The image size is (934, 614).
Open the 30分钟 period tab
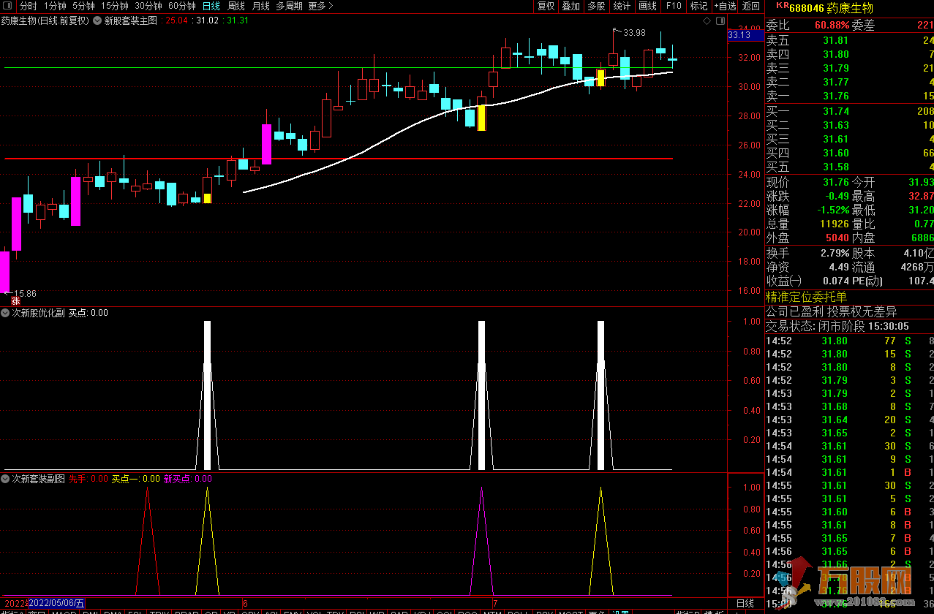pyautogui.click(x=148, y=6)
